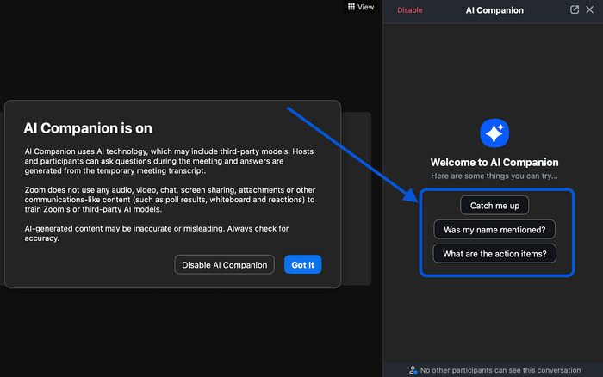The image size is (603, 377).
Task: Ask Was my name mentioned?
Action: click(494, 230)
